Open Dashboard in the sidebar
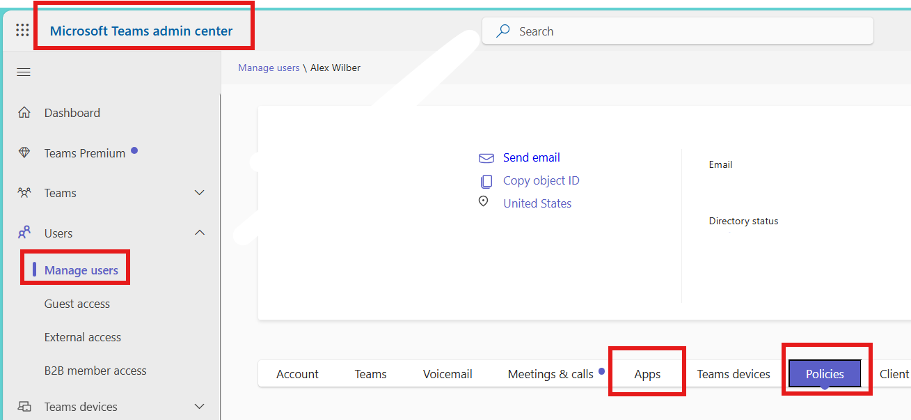 click(x=72, y=113)
